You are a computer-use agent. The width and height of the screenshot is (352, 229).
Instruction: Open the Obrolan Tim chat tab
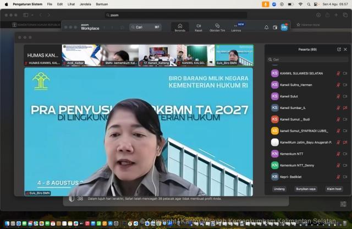pyautogui.click(x=217, y=28)
